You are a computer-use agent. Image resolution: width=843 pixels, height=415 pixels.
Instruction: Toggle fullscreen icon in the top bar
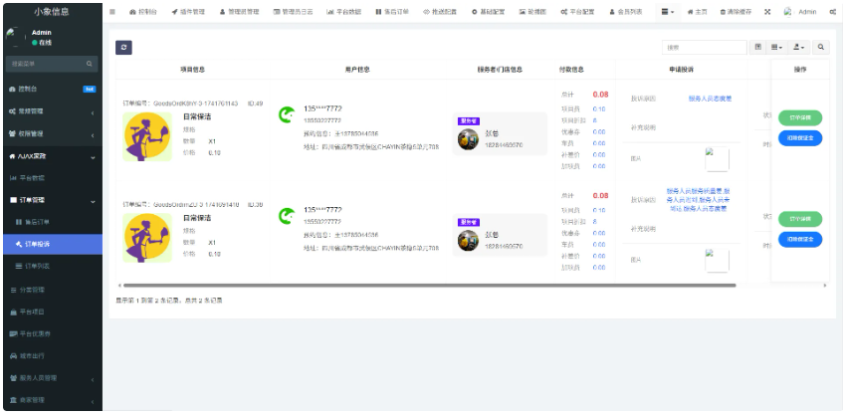(x=767, y=12)
